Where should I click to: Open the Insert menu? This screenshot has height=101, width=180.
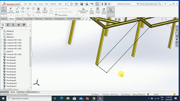tap(40, 4)
